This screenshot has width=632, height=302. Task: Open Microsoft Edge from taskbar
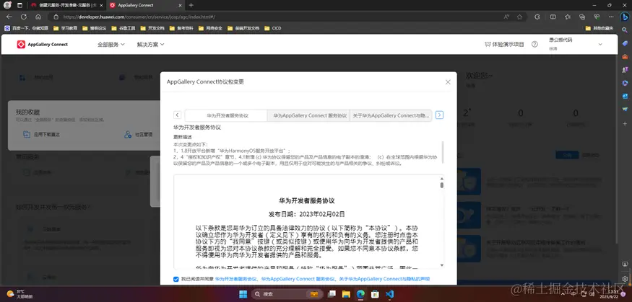coord(360,294)
